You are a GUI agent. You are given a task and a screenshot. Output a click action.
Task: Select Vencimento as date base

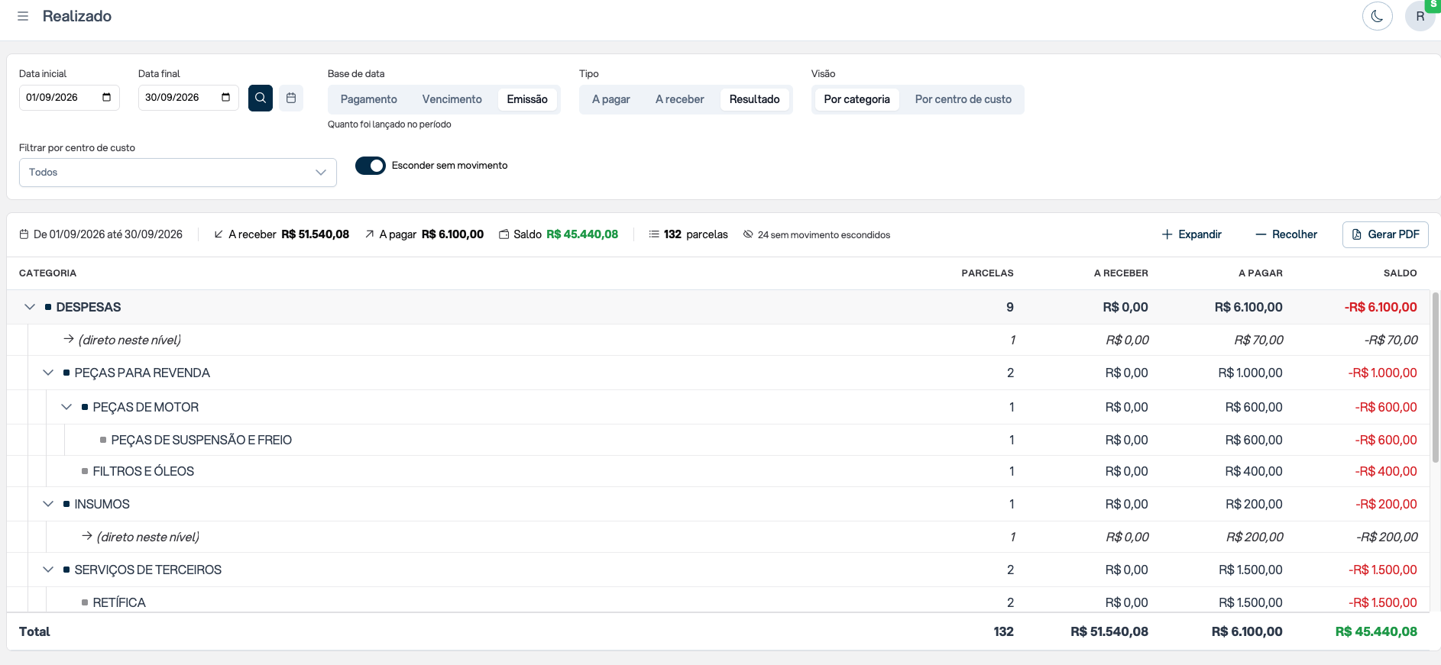tap(452, 99)
